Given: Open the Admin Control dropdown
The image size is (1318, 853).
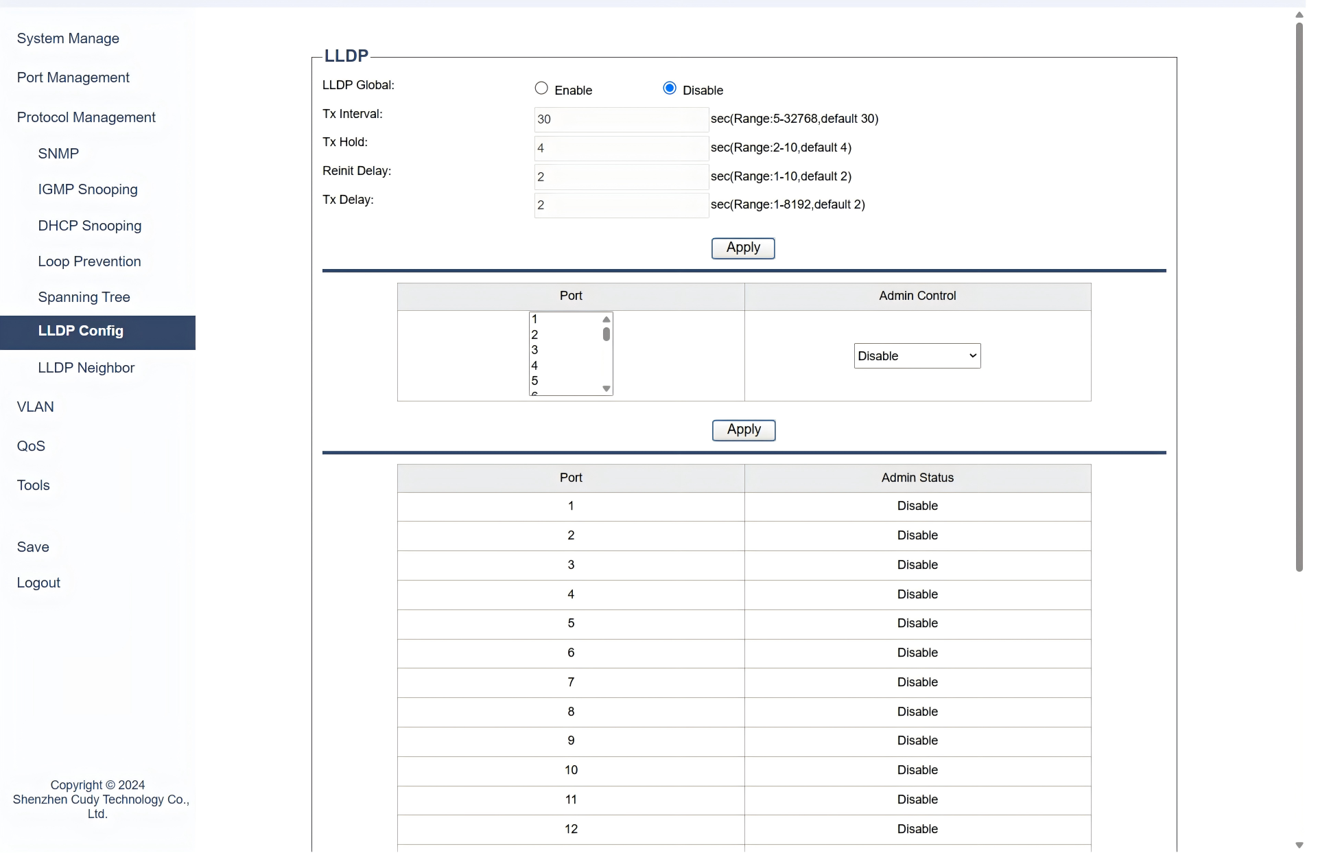Looking at the screenshot, I should click(x=917, y=356).
